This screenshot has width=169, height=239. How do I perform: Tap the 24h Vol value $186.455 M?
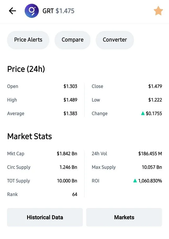click(x=150, y=153)
